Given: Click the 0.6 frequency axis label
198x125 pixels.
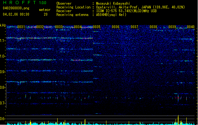Looking at the screenshot, I should click(3, 119).
